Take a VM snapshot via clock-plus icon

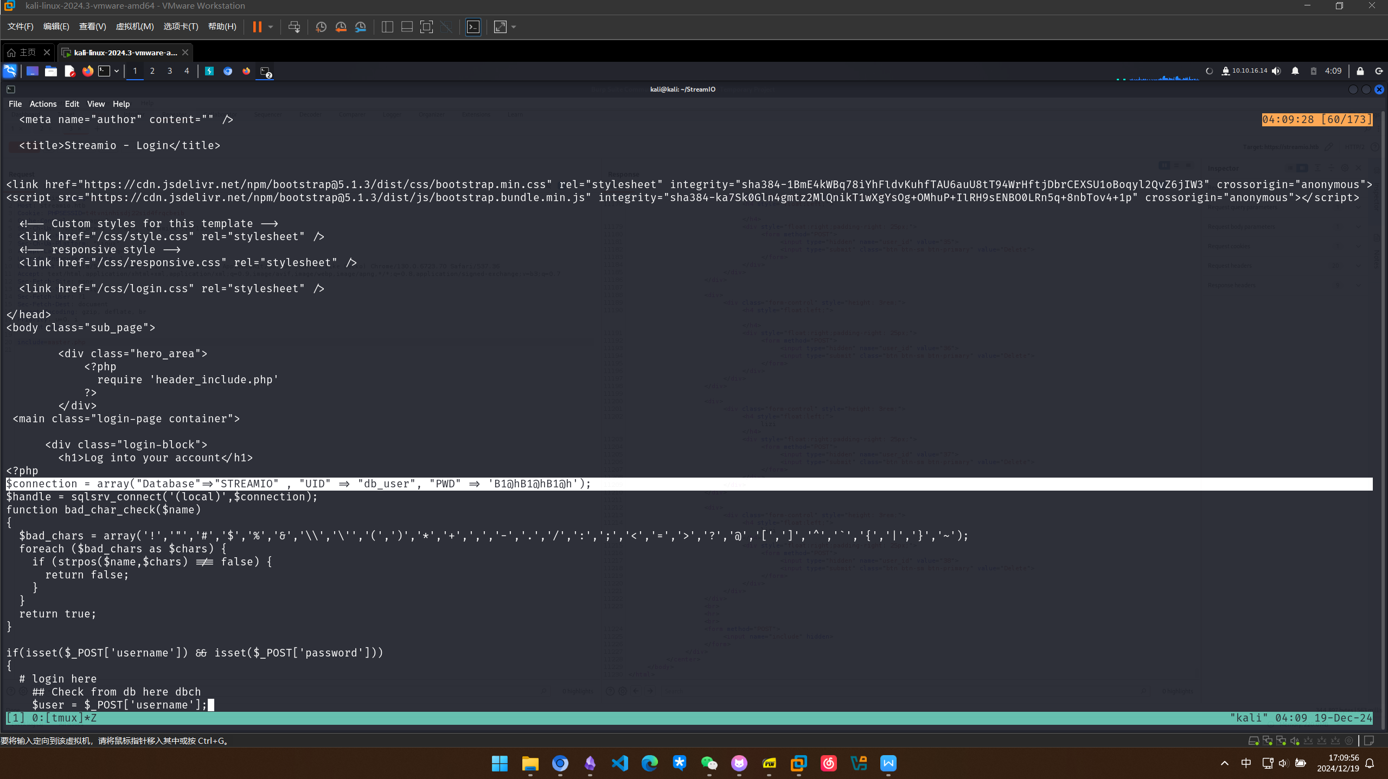(321, 27)
